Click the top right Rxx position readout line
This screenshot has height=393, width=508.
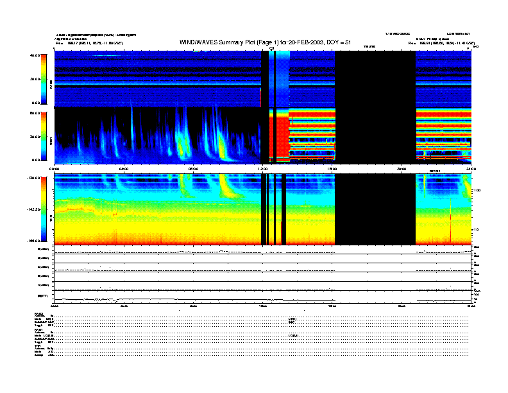click(x=441, y=43)
